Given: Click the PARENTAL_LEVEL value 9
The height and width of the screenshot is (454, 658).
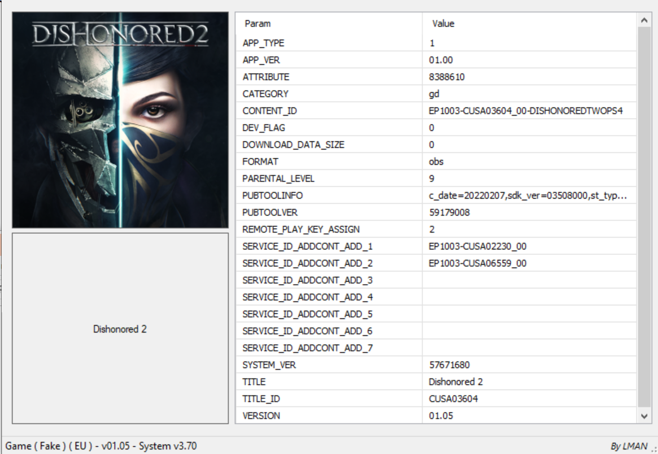Looking at the screenshot, I should [x=432, y=178].
